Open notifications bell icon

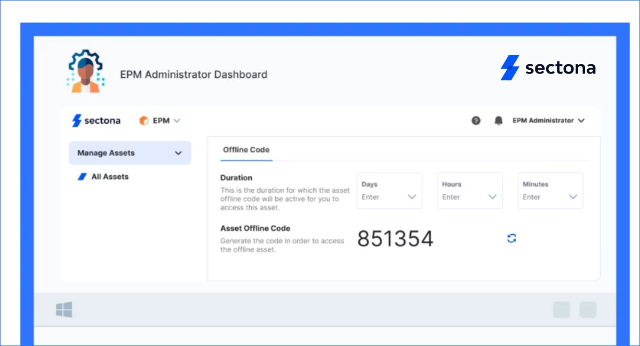pos(499,121)
